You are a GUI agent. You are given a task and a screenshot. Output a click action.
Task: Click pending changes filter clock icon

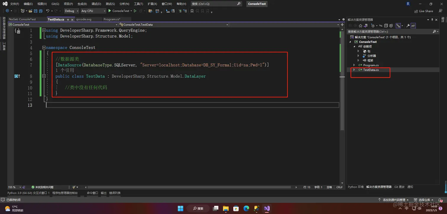point(373,26)
